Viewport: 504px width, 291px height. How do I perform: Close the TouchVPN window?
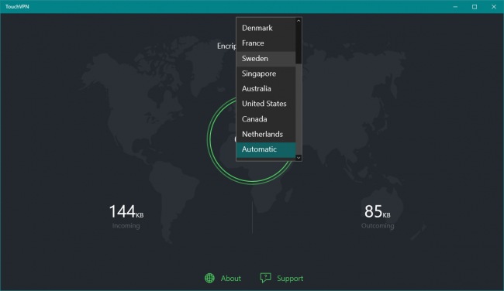(494, 7)
